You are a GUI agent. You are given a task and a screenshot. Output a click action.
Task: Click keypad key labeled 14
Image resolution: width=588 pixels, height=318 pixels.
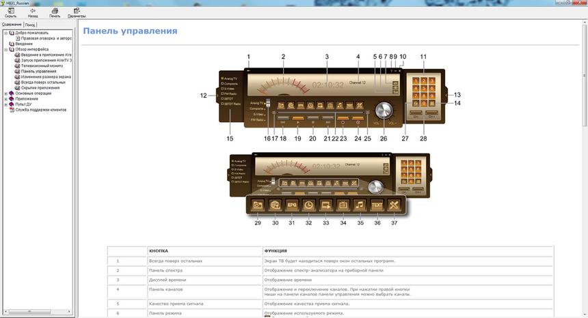click(x=432, y=103)
